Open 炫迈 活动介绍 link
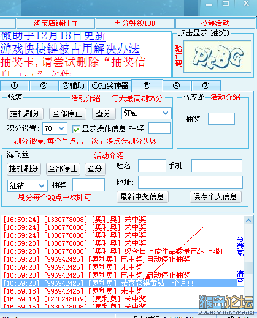This screenshot has height=318, width=257. coord(85,98)
